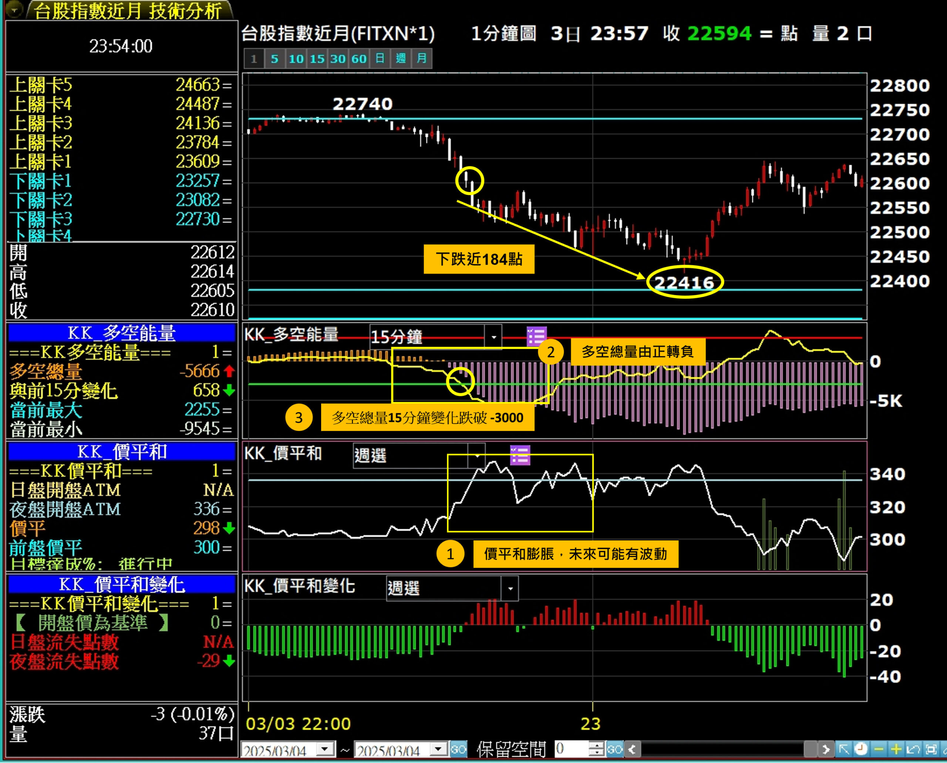Open purple settings icon in KK_價平和 panel
Screen dimensions: 947x763
click(520, 455)
